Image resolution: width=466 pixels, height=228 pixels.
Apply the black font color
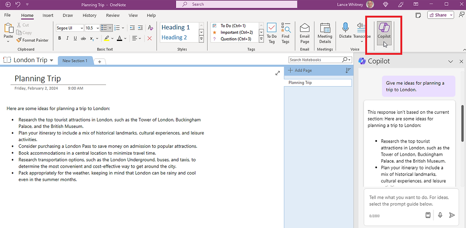pyautogui.click(x=120, y=38)
